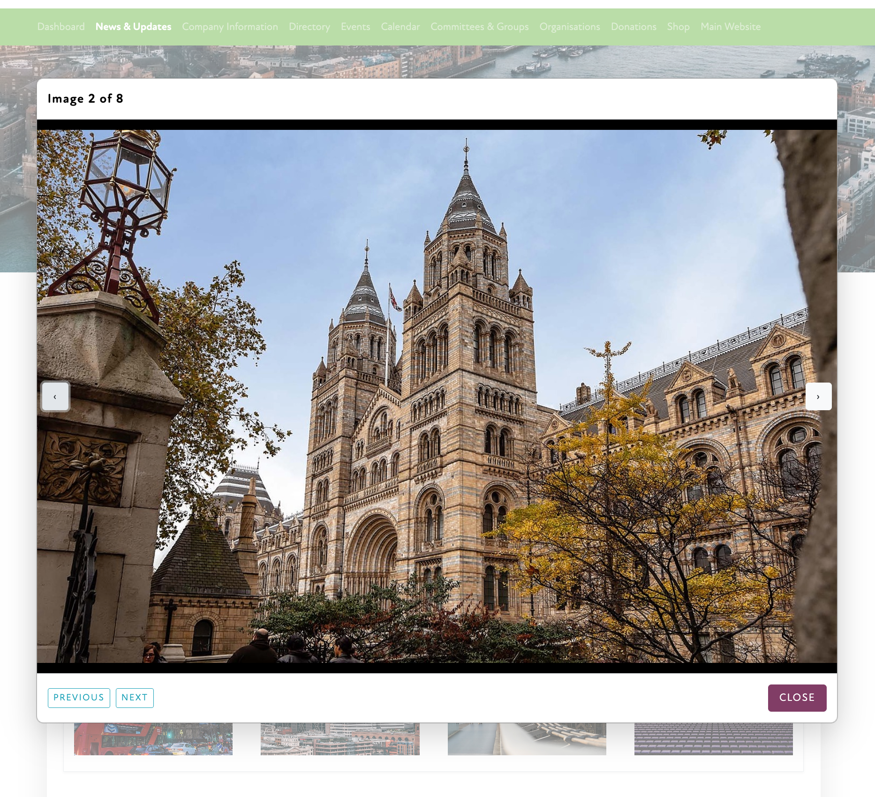Navigate to the Directory page
This screenshot has width=875, height=797.
coord(309,27)
